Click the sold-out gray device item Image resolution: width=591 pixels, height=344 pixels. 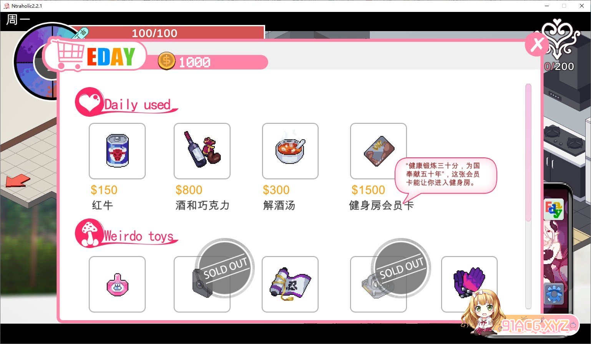[379, 284]
